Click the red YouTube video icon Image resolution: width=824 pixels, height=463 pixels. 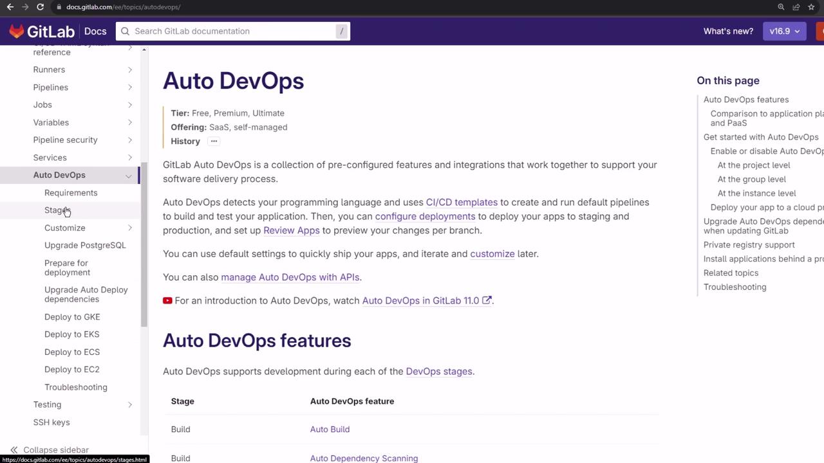coord(167,300)
